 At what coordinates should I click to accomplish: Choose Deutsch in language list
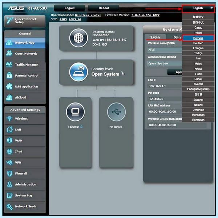click(198, 43)
